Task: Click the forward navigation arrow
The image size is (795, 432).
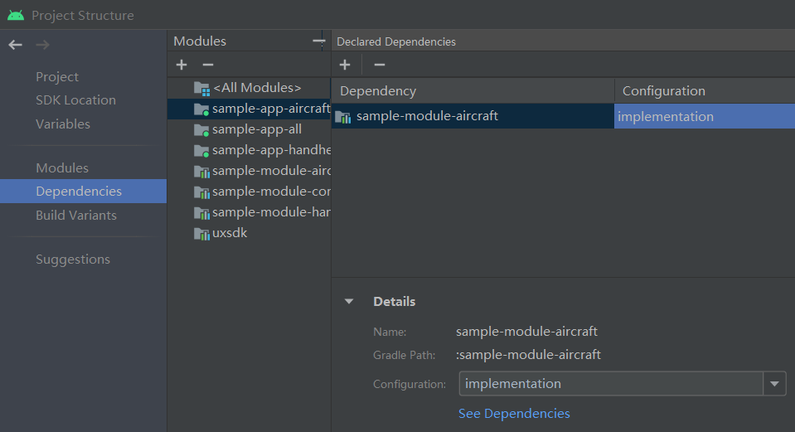Action: pyautogui.click(x=42, y=45)
